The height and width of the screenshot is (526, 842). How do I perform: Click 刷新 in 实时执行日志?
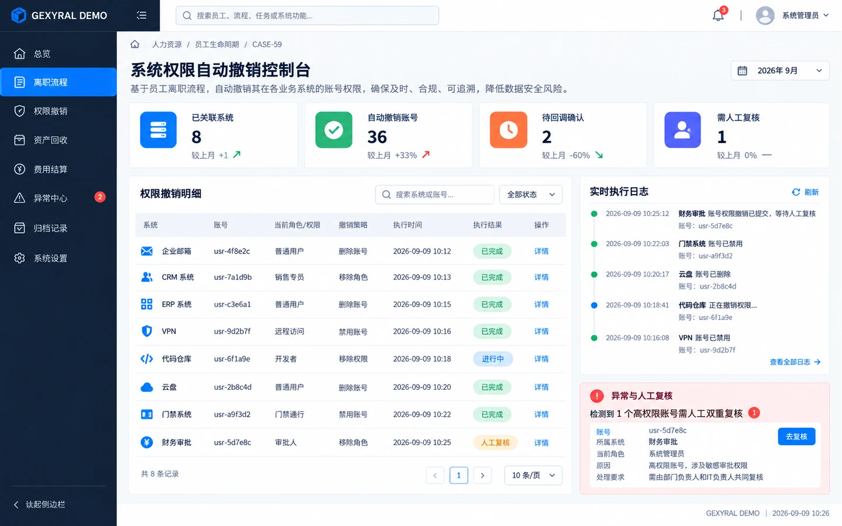[x=805, y=192]
